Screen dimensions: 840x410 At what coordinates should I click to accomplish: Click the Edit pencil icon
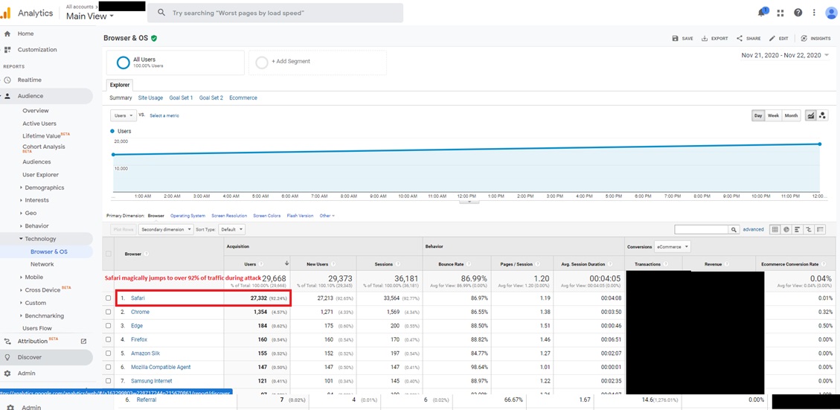click(772, 39)
